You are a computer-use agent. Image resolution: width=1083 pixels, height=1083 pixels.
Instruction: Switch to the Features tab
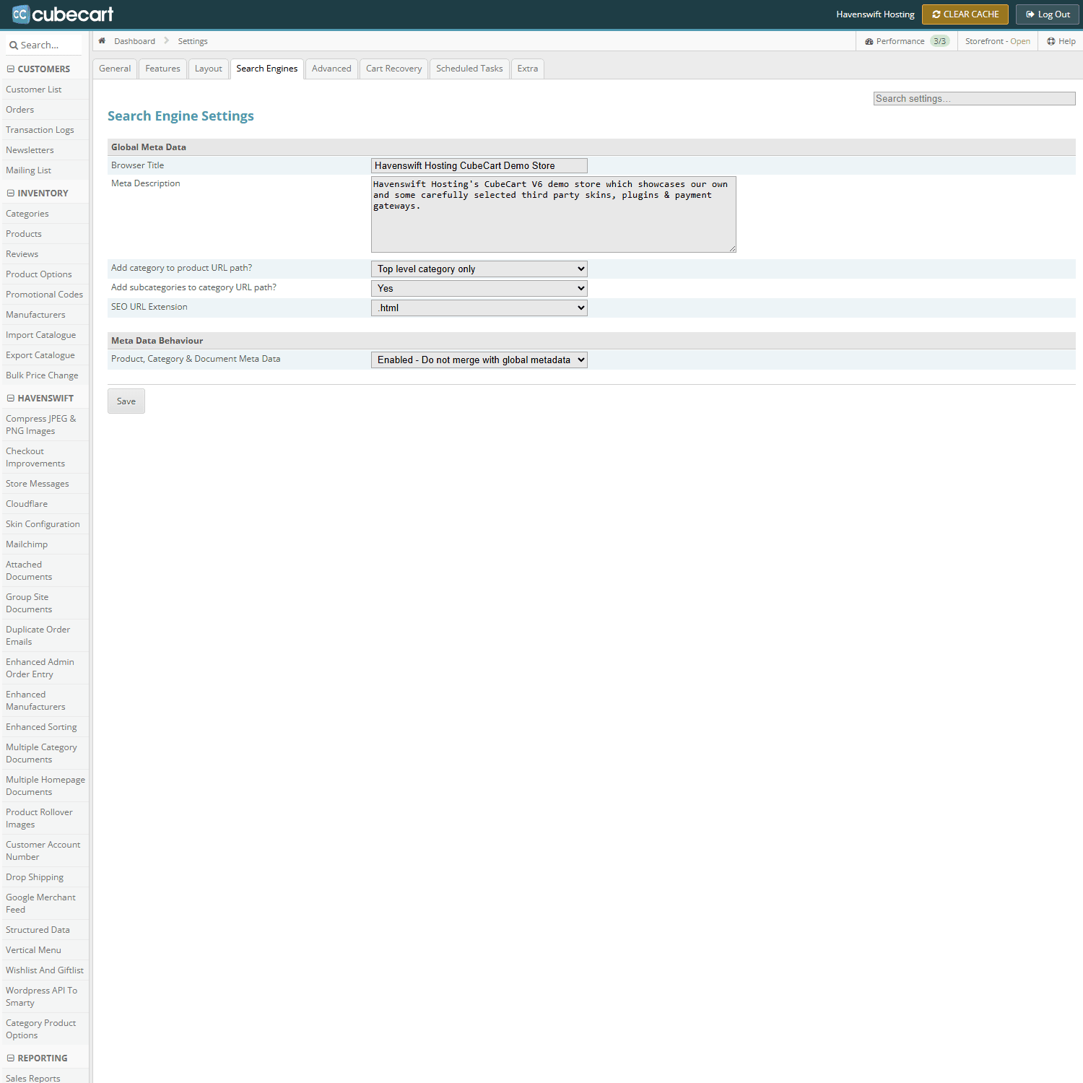point(162,69)
